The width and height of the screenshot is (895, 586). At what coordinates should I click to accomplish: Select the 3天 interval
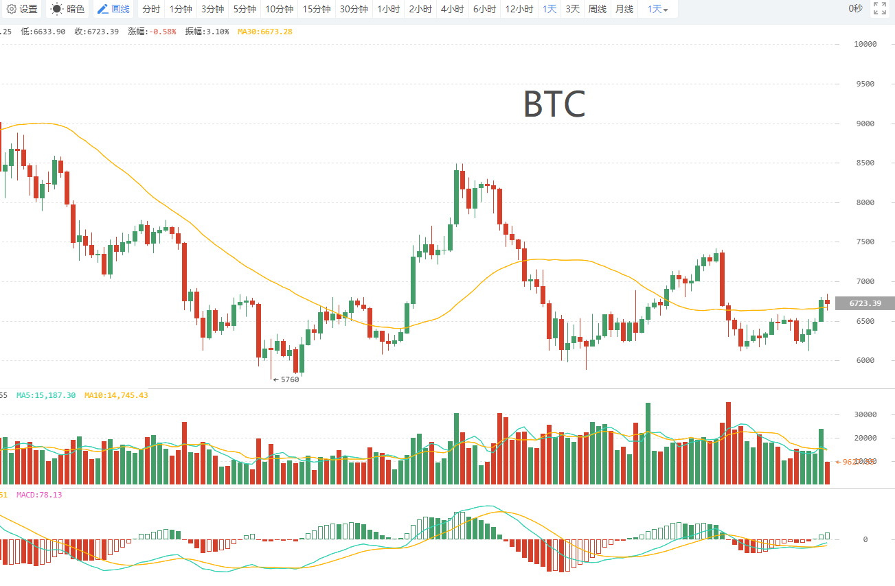click(x=572, y=10)
